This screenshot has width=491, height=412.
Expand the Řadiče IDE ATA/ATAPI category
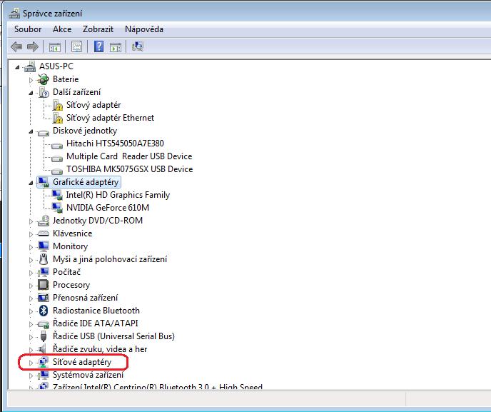pos(31,324)
